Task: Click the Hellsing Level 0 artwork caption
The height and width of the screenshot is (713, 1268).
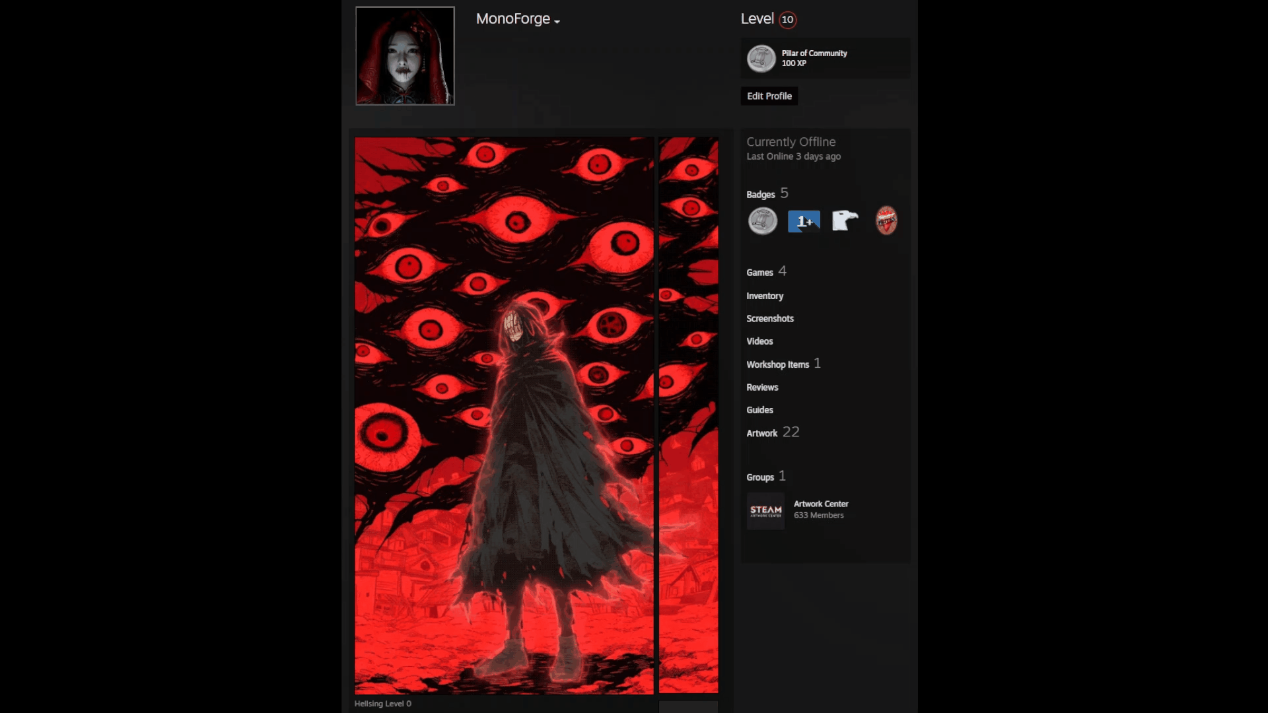Action: (x=383, y=704)
